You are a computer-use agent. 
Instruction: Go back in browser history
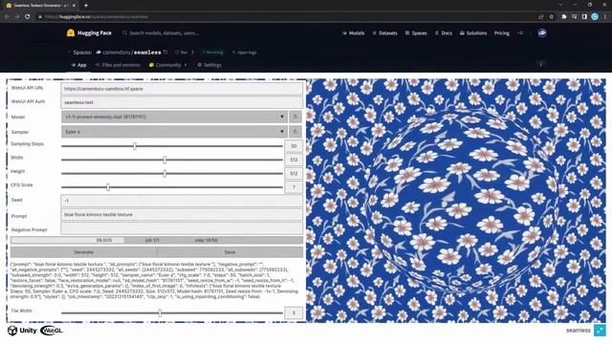7,17
